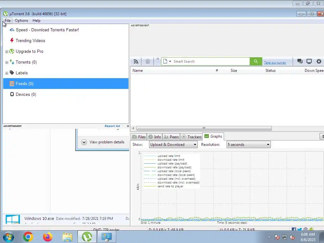
Task: Sort by the Name column header
Action: (x=171, y=71)
